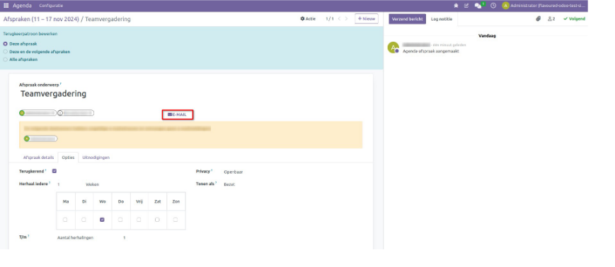This screenshot has width=615, height=267.
Task: Click the Agenda app title
Action: pyautogui.click(x=23, y=6)
